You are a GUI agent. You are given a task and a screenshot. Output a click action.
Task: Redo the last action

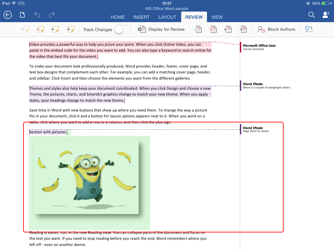[52, 15]
